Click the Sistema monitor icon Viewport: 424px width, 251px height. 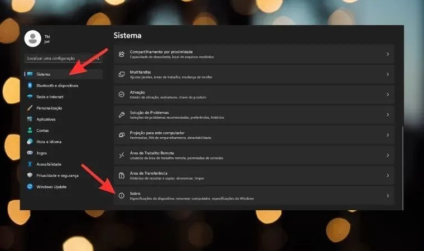(30, 74)
